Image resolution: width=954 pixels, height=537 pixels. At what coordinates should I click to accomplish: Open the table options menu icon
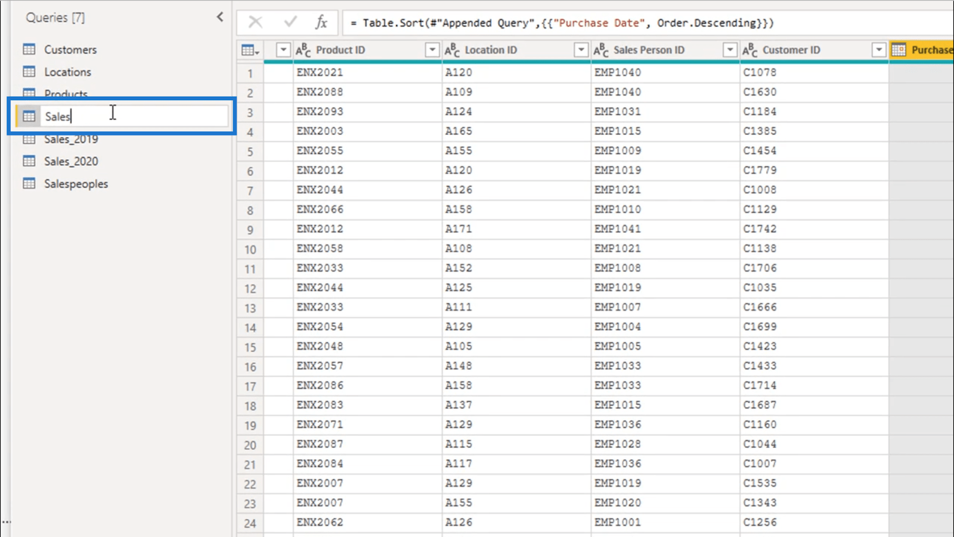250,50
